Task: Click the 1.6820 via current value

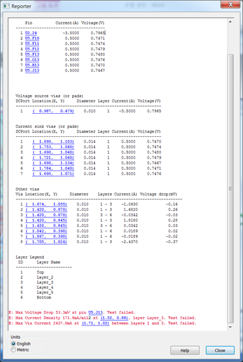Action: (x=130, y=210)
